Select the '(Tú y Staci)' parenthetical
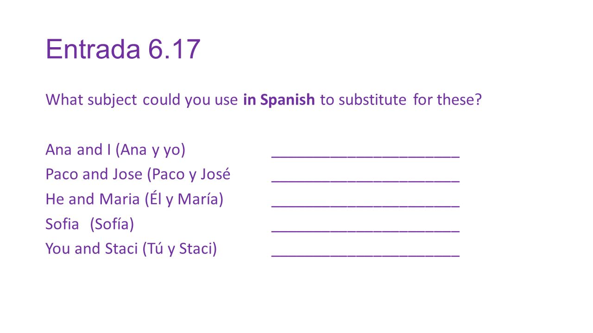The height and width of the screenshot is (333, 593). tap(180, 249)
